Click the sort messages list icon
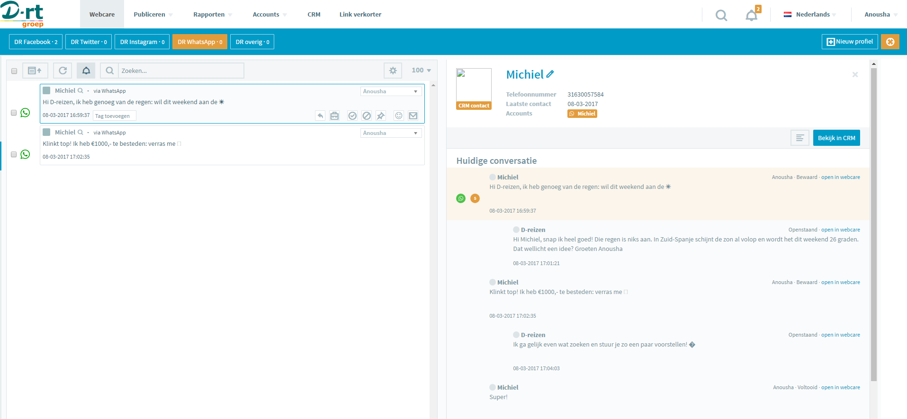Viewport: 907px width, 419px height. (35, 71)
